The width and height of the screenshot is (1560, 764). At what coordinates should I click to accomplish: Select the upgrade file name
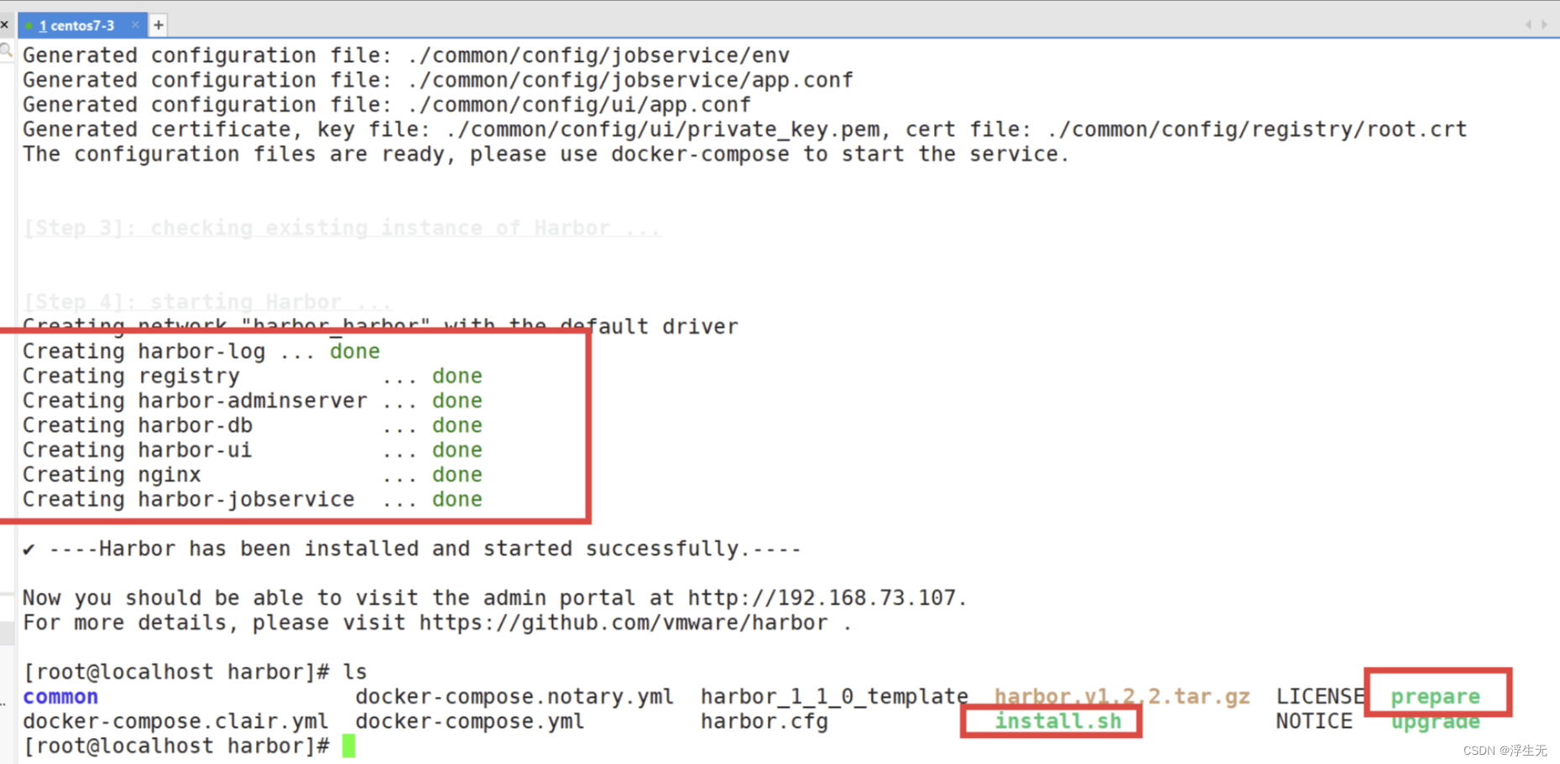[1435, 721]
